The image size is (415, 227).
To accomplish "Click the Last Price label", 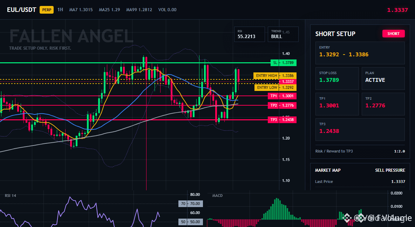I will (x=324, y=182).
